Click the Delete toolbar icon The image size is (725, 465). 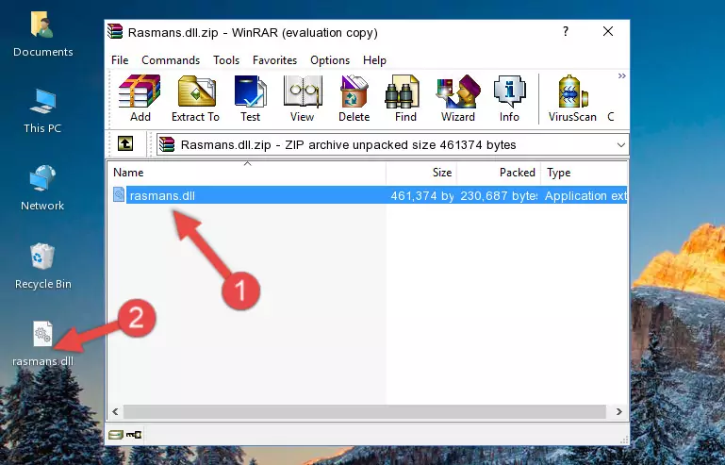(x=354, y=98)
